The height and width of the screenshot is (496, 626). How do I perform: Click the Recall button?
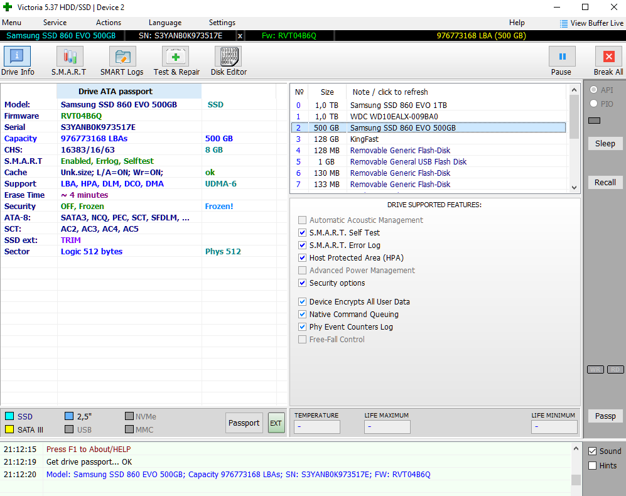(x=605, y=182)
